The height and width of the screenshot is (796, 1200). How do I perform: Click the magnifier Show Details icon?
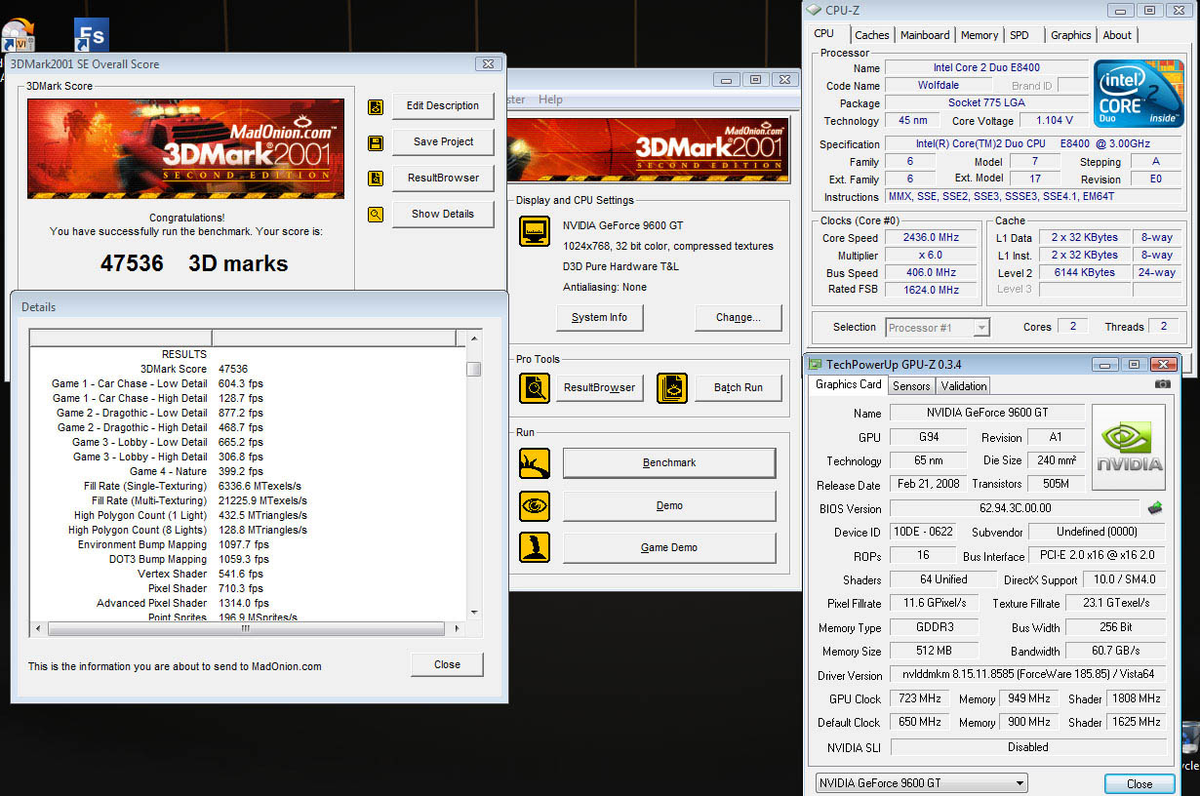(x=376, y=215)
